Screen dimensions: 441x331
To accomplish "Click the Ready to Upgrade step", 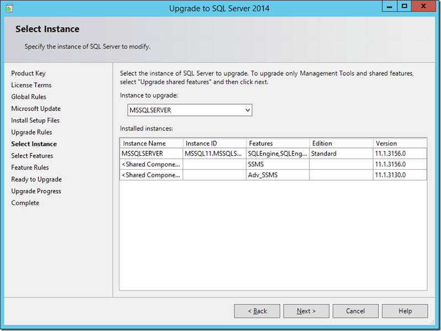I will click(x=36, y=180).
